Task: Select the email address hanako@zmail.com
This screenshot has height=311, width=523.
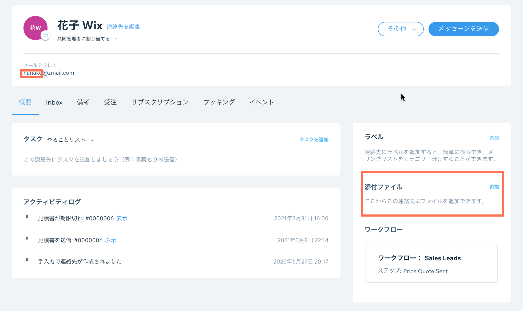Action: tap(49, 73)
